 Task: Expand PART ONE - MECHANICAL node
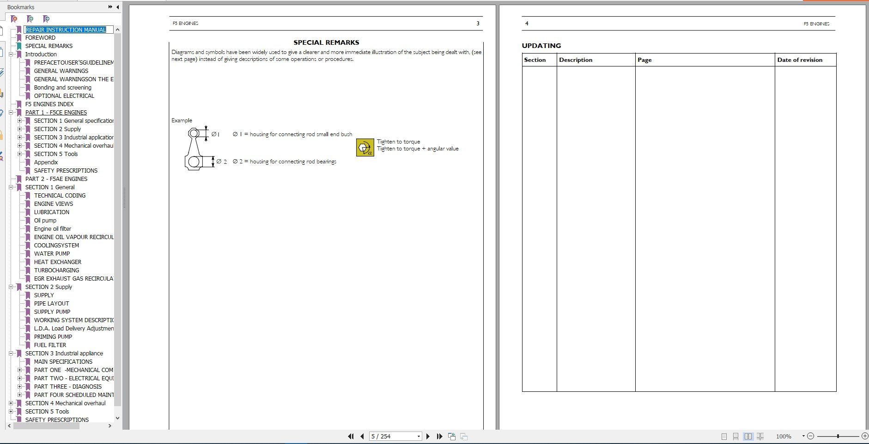coord(20,370)
